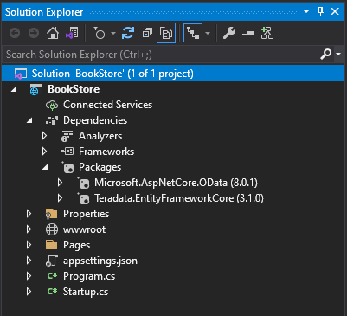Viewport: 347px width, 316px height.
Task: Click the Preview Selected Items icon
Action: [x=248, y=34]
